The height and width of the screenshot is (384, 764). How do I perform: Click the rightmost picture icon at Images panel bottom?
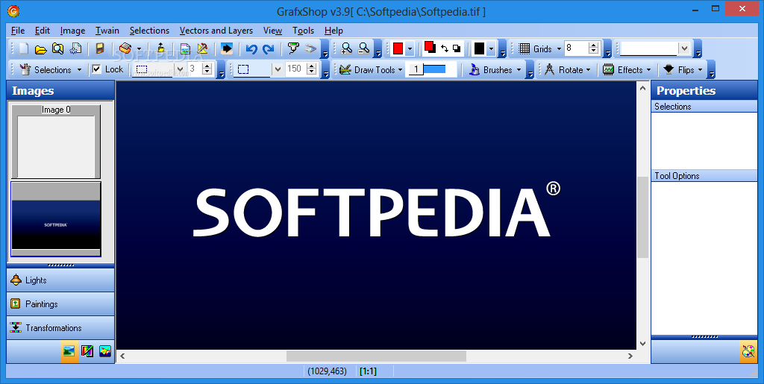[x=105, y=351]
